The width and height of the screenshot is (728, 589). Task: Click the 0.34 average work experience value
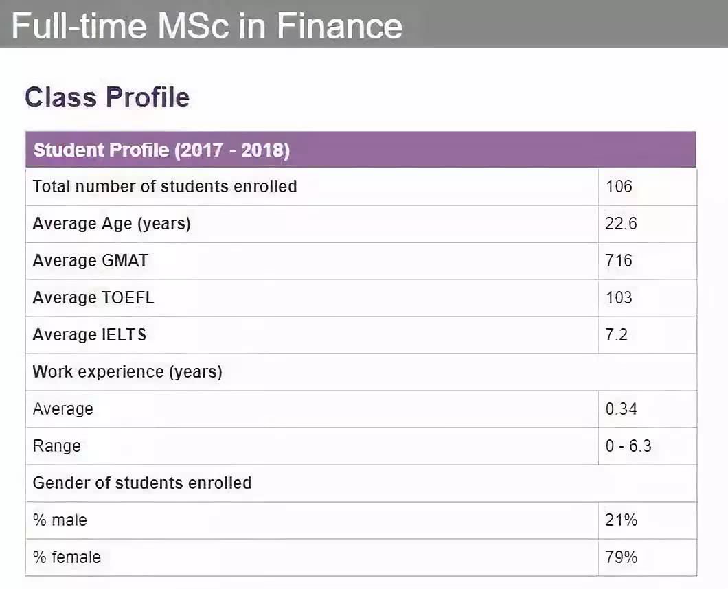tap(622, 409)
